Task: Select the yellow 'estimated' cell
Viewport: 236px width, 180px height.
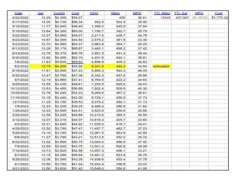Action: (162, 66)
